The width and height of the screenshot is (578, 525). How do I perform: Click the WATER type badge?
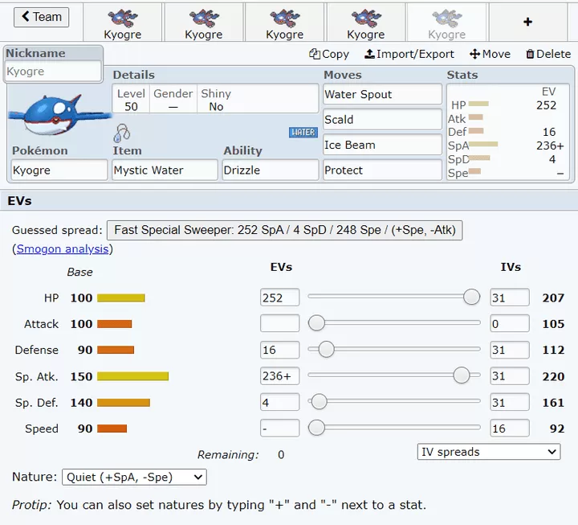pos(303,132)
